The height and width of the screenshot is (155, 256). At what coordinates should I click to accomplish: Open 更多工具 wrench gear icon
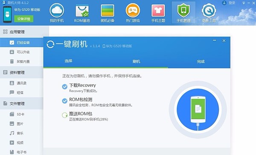tap(209, 11)
